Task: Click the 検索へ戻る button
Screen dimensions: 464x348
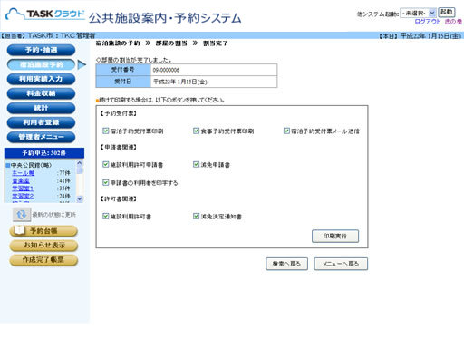Action: point(287,264)
